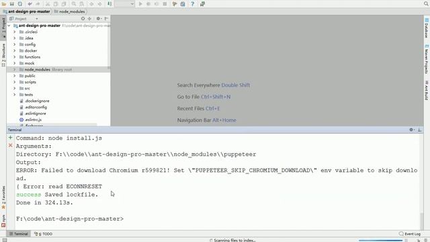Collapse the ant-design-pro-master root node

[x=9, y=26]
